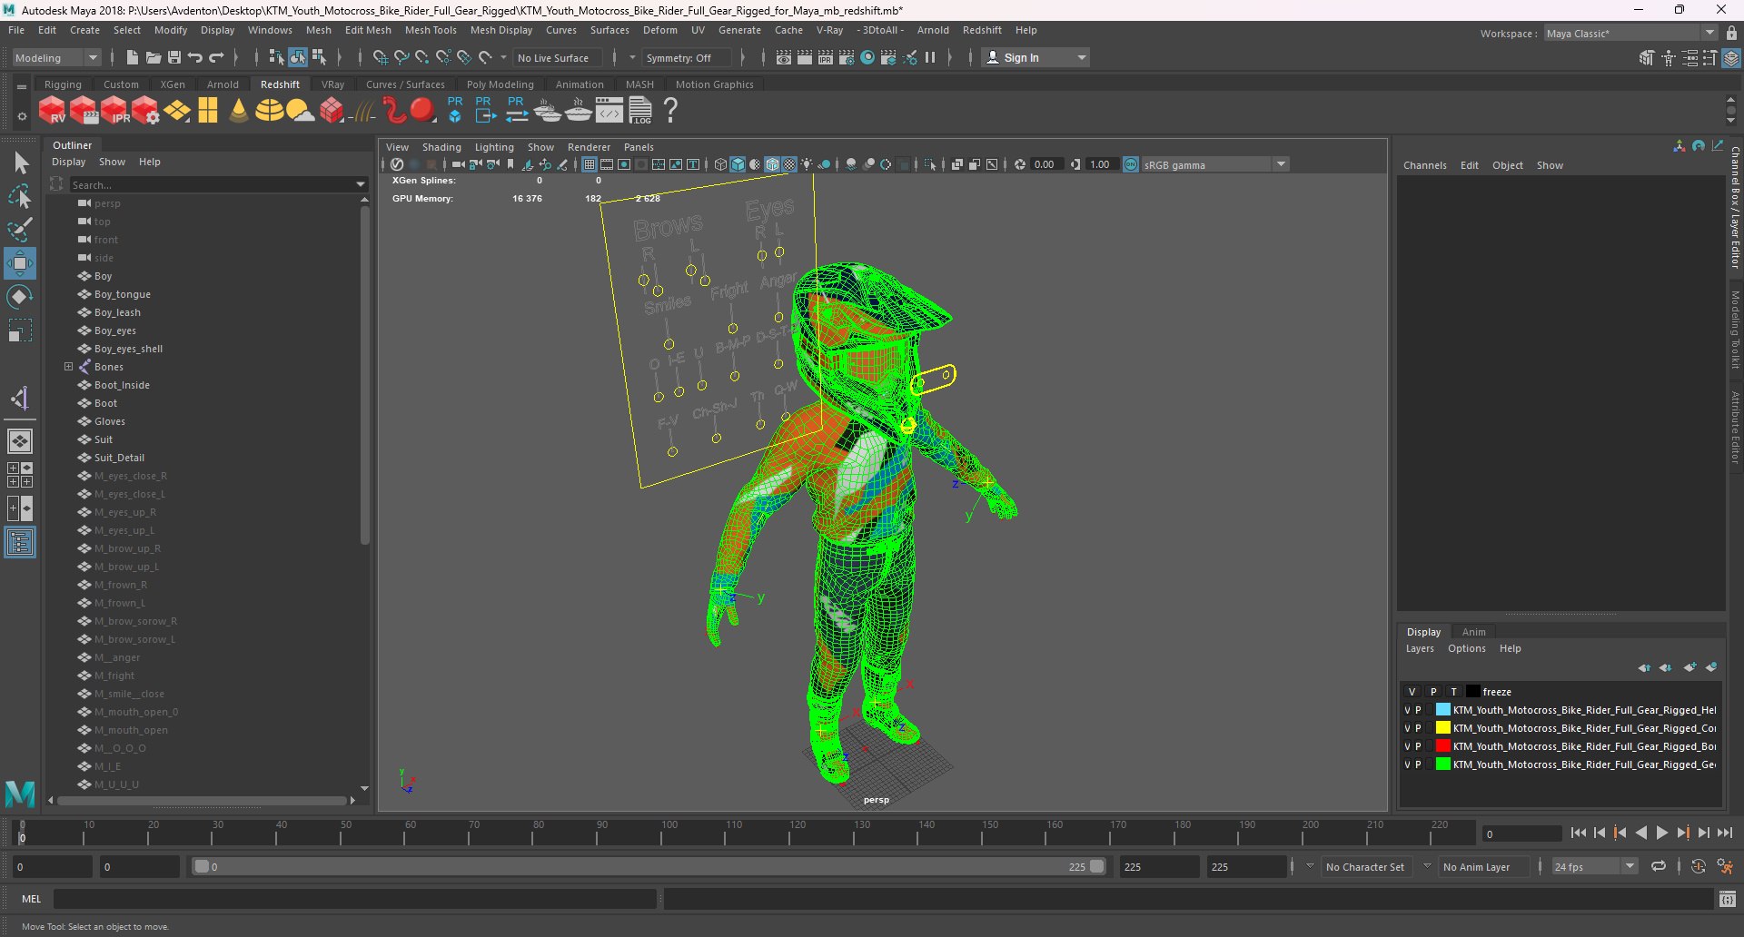The image size is (1744, 937).
Task: Open the Redshift menu in menu bar
Action: (x=982, y=30)
